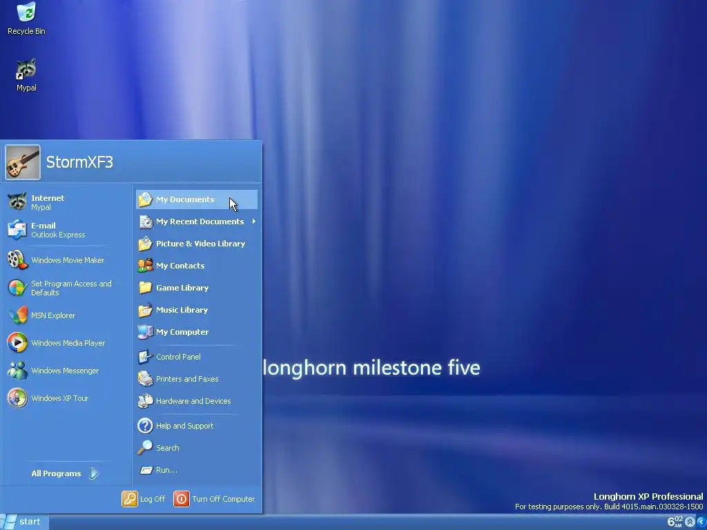This screenshot has height=530, width=707.
Task: Expand hidden tray icons with the arrow
Action: point(701,522)
